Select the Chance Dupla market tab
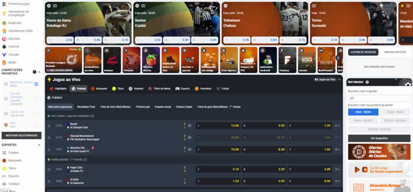Image resolution: width=413 pixels, height=192 pixels. 184,107
